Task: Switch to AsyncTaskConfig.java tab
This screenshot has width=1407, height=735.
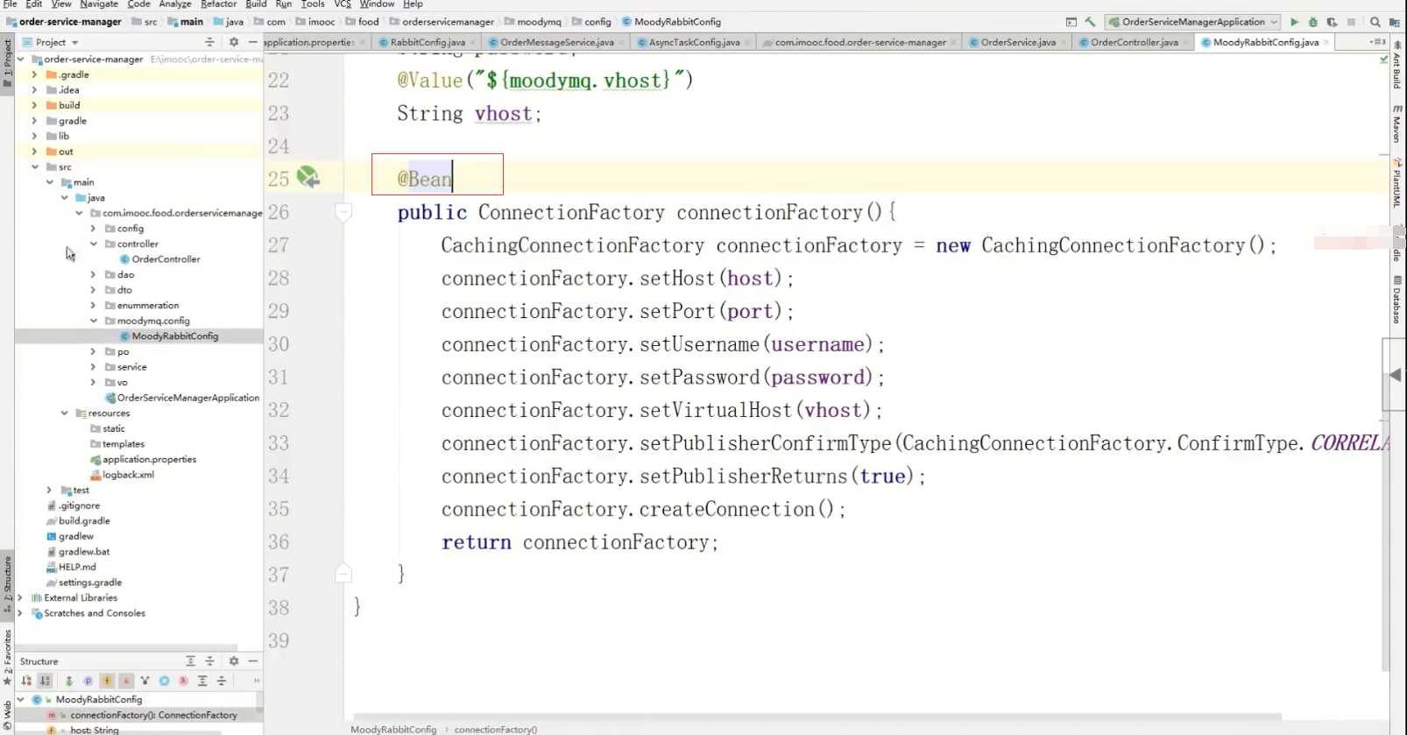Action: 694,42
